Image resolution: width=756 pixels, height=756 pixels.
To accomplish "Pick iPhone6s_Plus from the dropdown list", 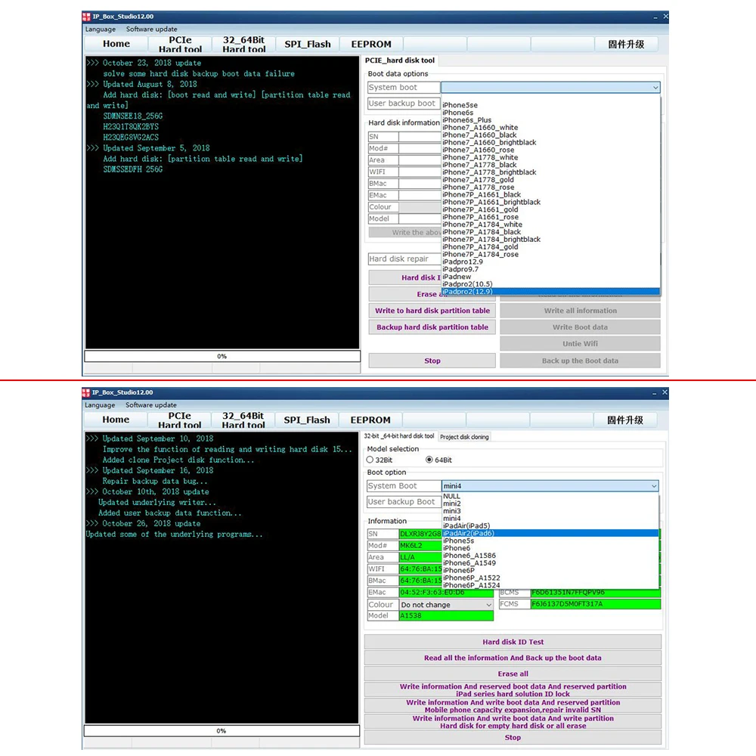I will coord(466,120).
